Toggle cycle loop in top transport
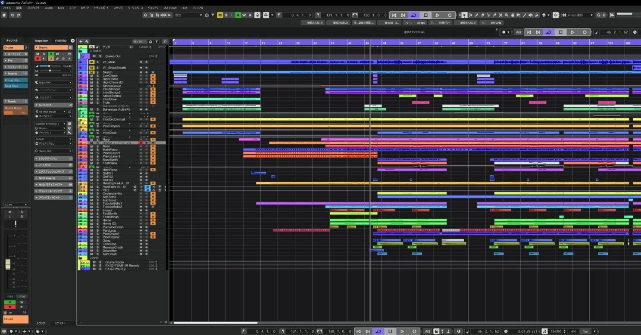Image resolution: width=641 pixels, height=335 pixels. [x=413, y=15]
